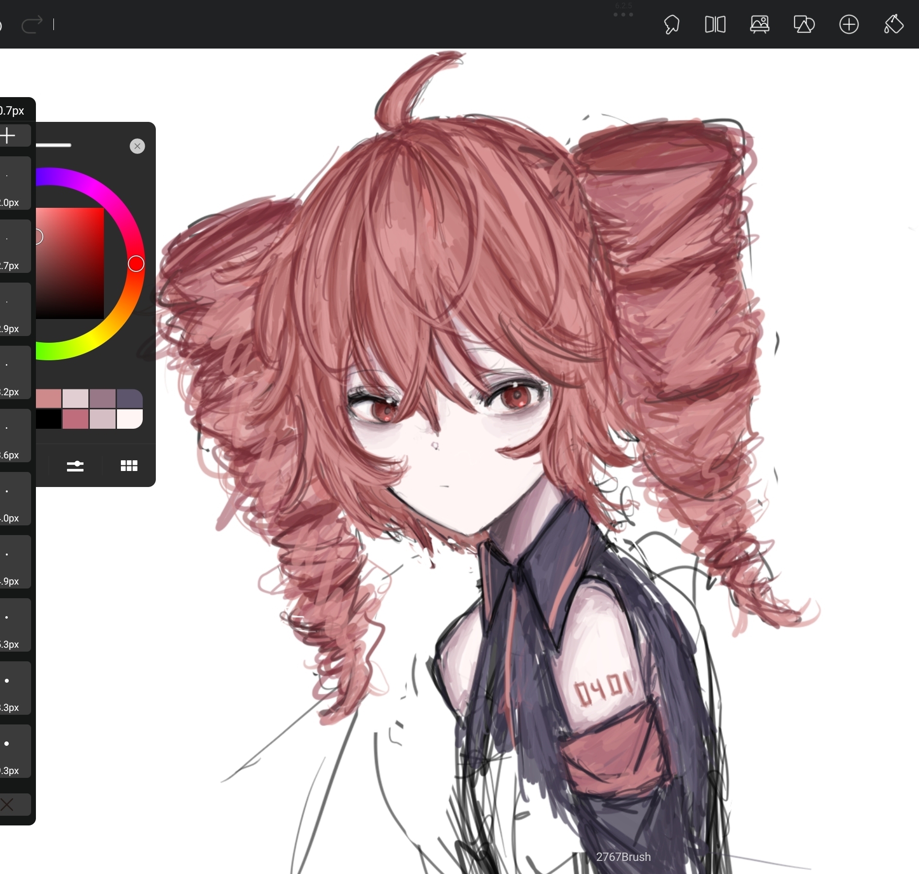Image resolution: width=919 pixels, height=874 pixels.
Task: Choose the rose pink swatch in bottom row
Action: click(76, 419)
